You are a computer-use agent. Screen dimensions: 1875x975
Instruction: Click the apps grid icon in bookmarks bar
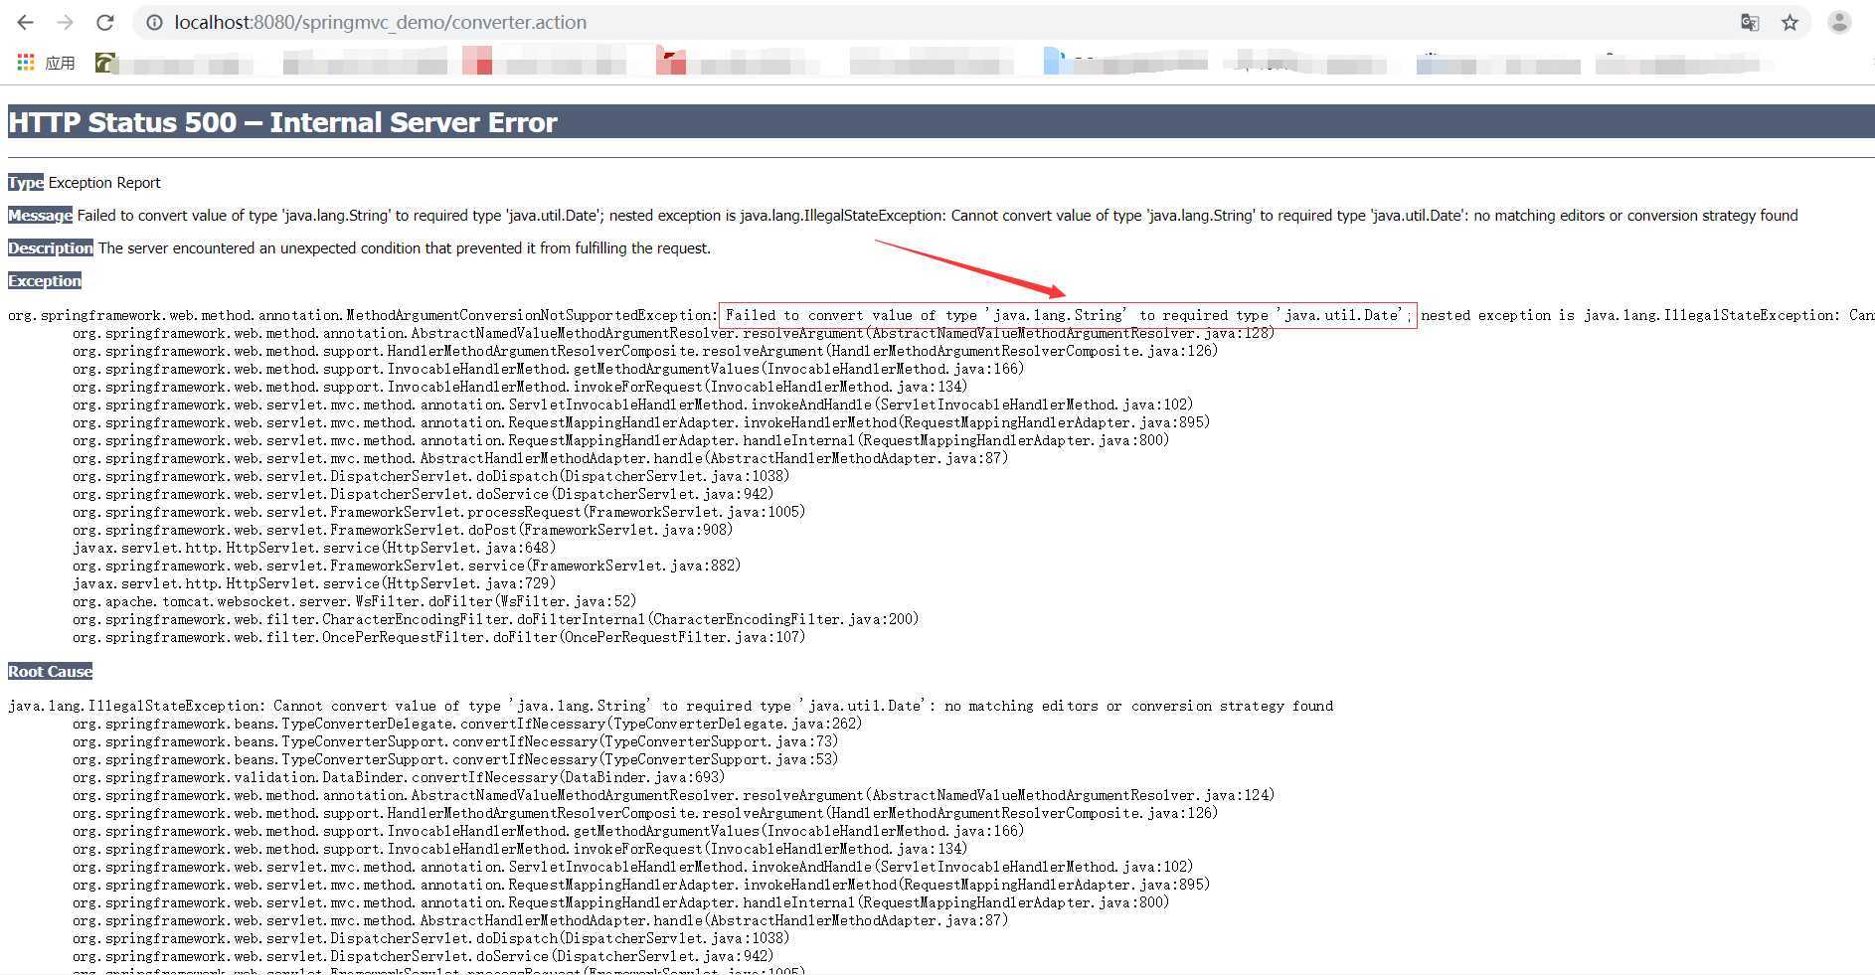click(26, 62)
